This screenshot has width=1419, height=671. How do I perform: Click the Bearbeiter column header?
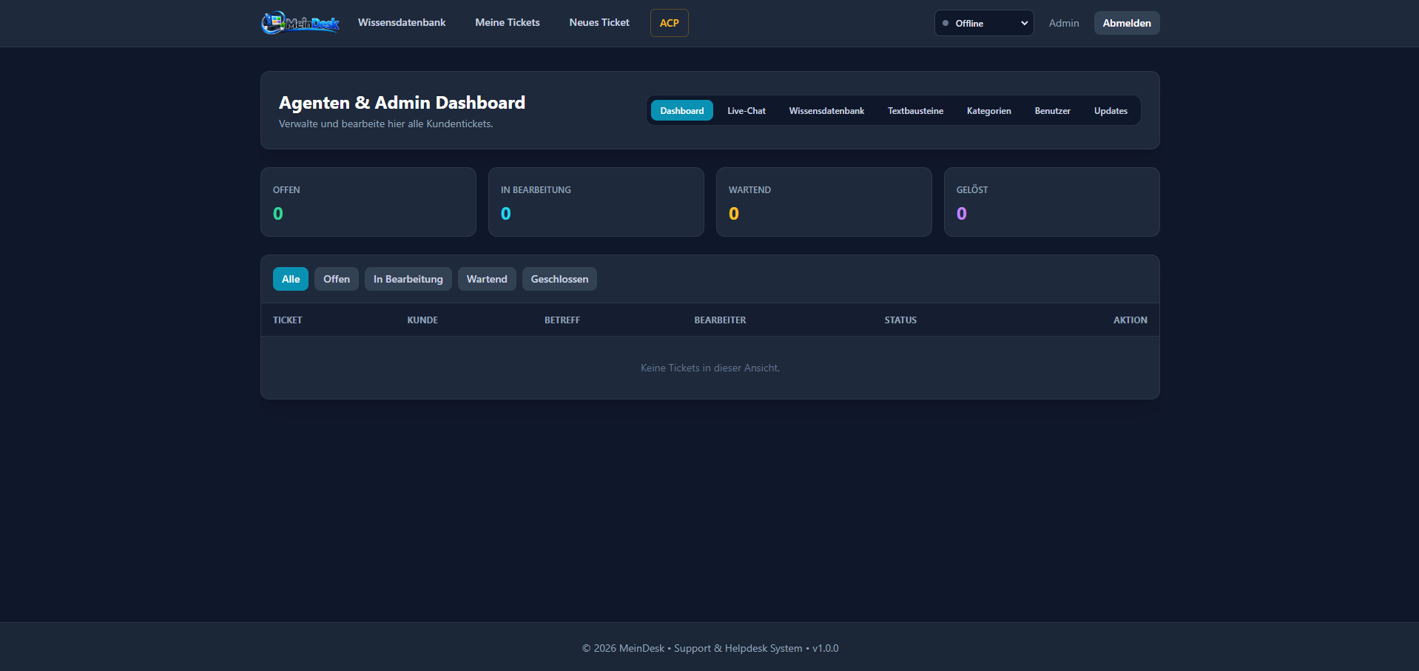click(x=720, y=320)
